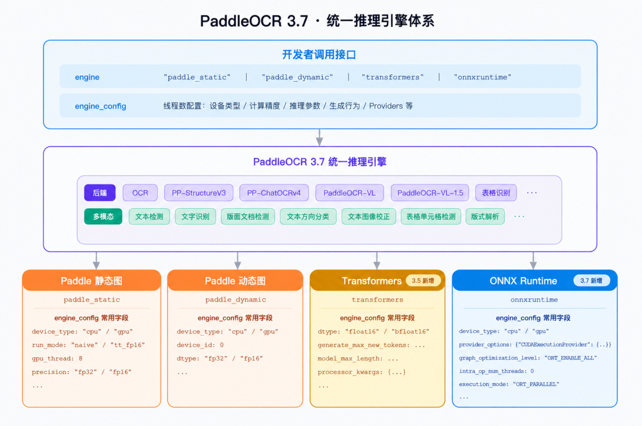Image resolution: width=642 pixels, height=426 pixels.
Task: Pick the quoted "onnxruntime" option in engine row
Action: (x=482, y=77)
